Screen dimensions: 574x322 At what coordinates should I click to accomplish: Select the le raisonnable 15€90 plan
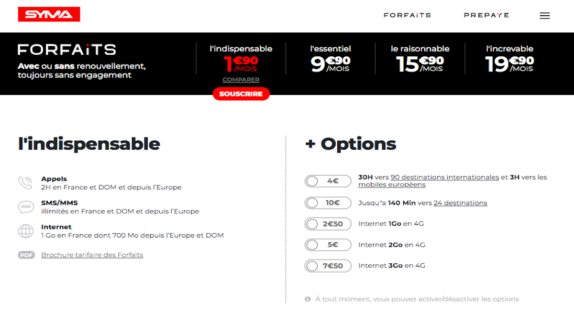(420, 58)
